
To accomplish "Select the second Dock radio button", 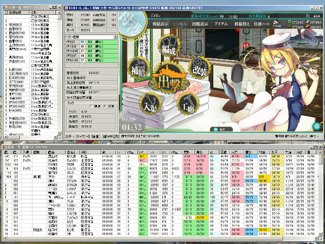I will [105, 106].
